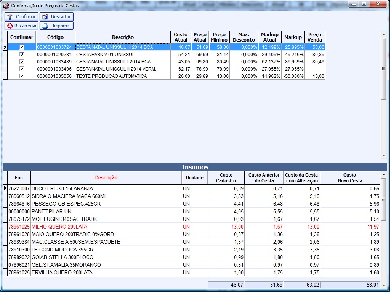Uncheck Confirmar for CESTA NATAL UNISSUL II

(x=22, y=69)
